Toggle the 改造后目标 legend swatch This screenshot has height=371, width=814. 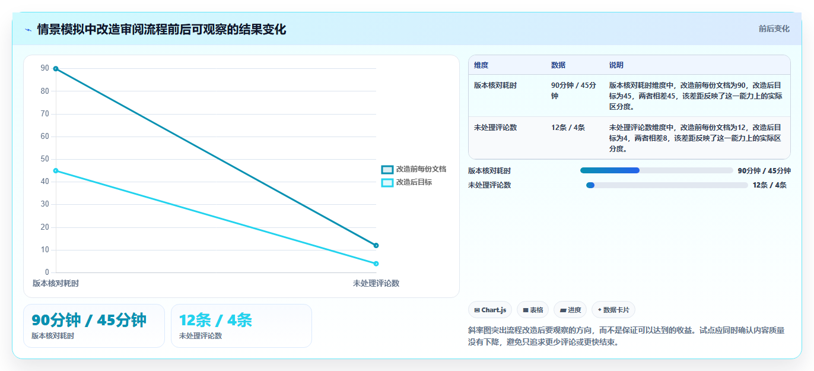click(x=387, y=182)
